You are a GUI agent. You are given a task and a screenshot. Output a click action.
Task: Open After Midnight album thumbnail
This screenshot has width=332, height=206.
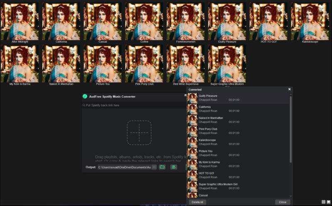point(20,22)
